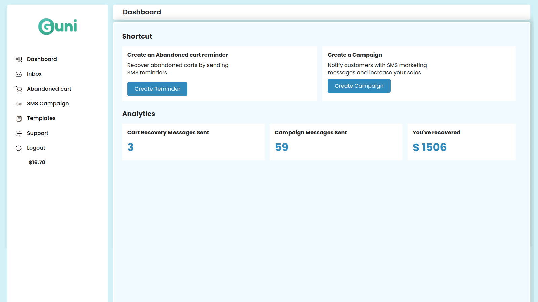
Task: Click the Logout icon in sidebar
Action: pos(18,148)
